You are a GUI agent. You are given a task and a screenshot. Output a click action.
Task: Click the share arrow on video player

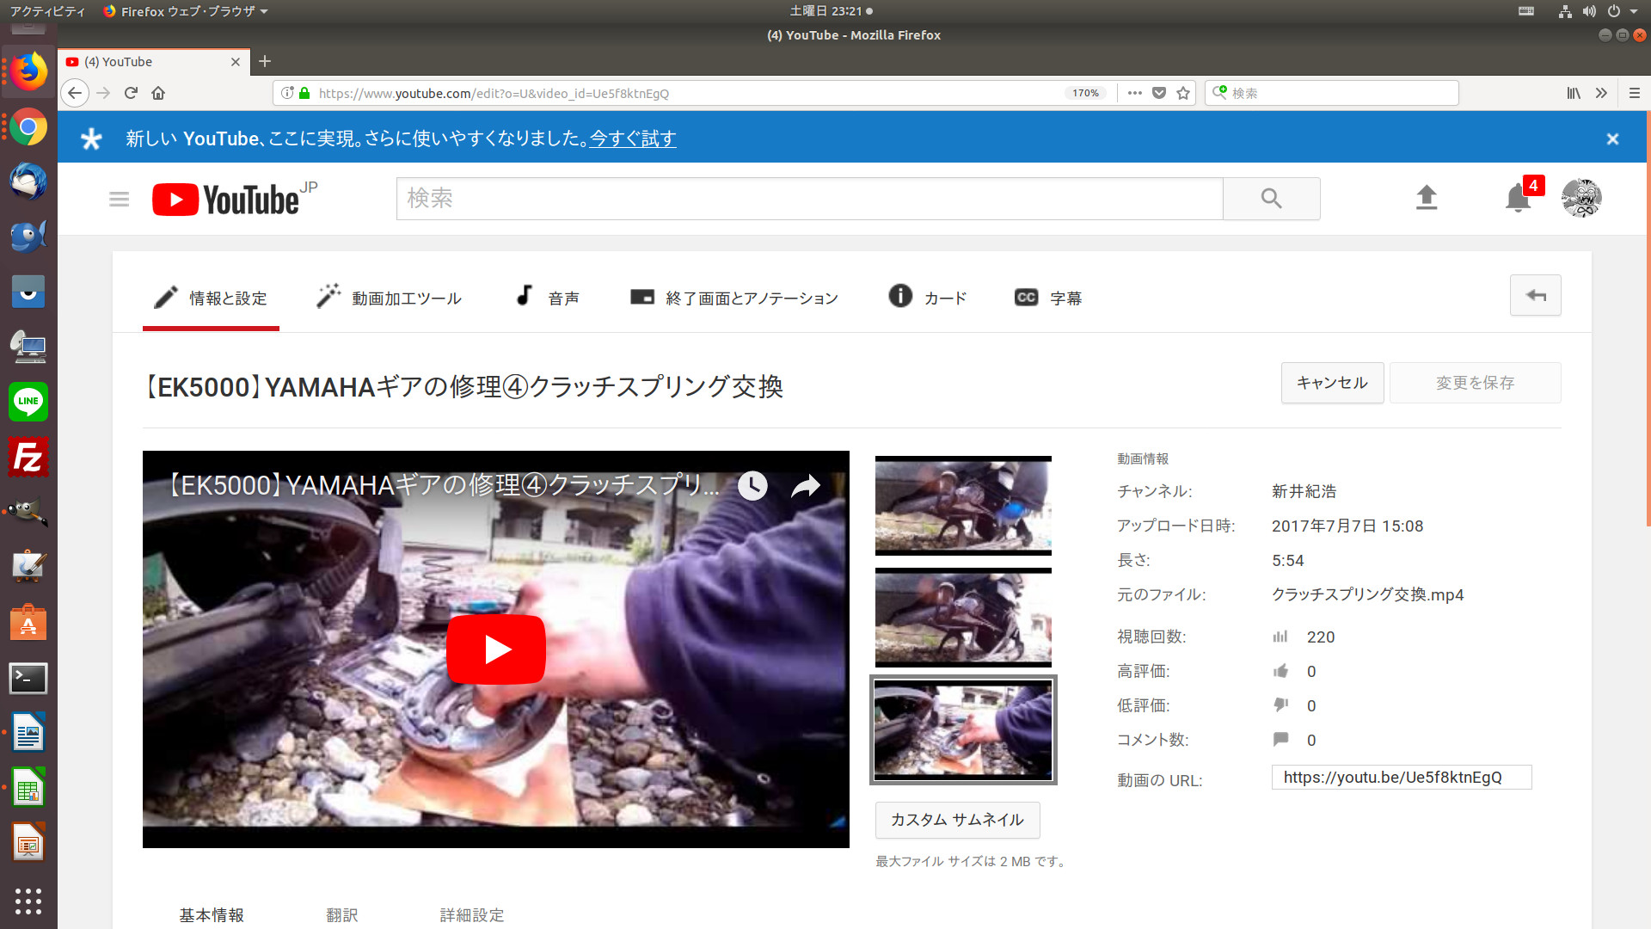806,486
